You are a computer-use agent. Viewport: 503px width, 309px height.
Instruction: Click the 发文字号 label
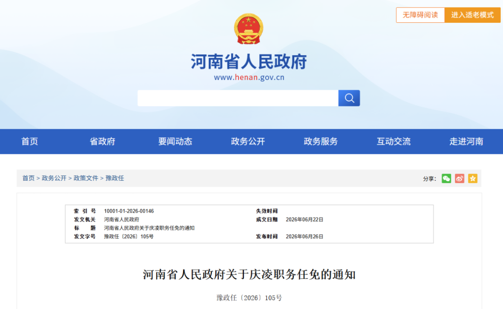coord(85,237)
